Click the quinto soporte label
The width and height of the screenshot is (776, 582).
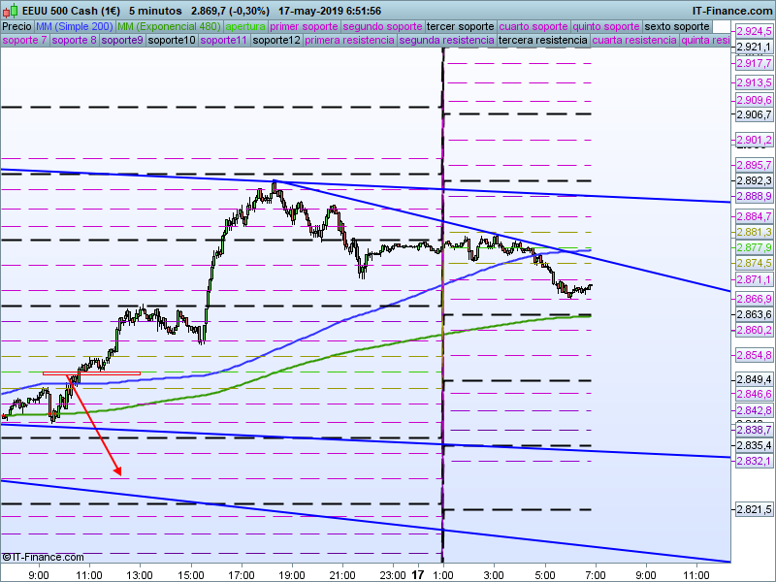point(606,27)
